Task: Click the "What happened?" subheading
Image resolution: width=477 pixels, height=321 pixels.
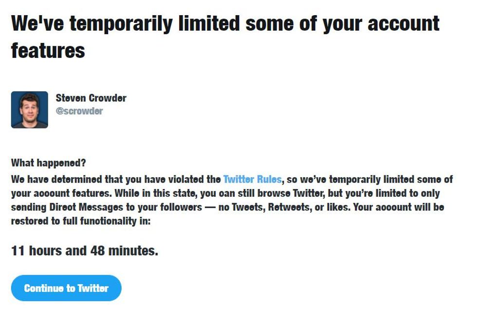Action: click(48, 163)
